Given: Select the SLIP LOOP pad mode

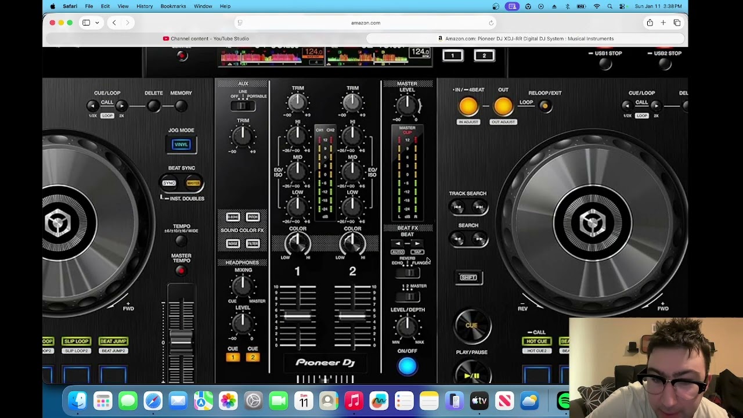Looking at the screenshot, I should click(77, 341).
